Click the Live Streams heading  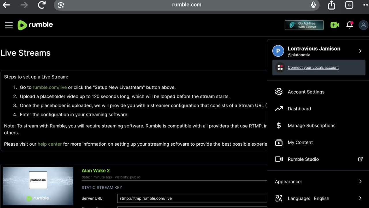tap(25, 53)
